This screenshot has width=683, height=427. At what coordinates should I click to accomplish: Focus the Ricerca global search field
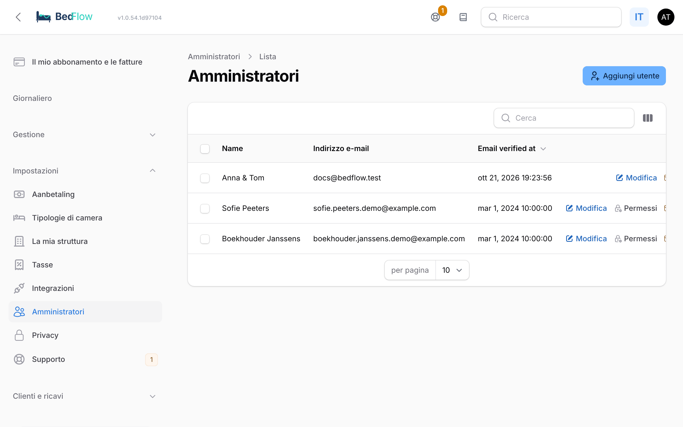click(x=551, y=17)
